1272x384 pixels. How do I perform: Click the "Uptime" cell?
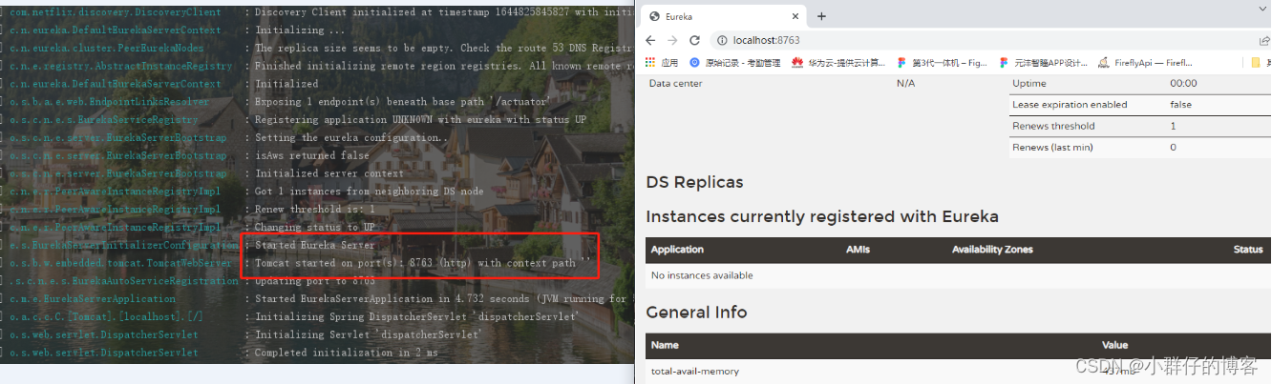coord(1029,84)
